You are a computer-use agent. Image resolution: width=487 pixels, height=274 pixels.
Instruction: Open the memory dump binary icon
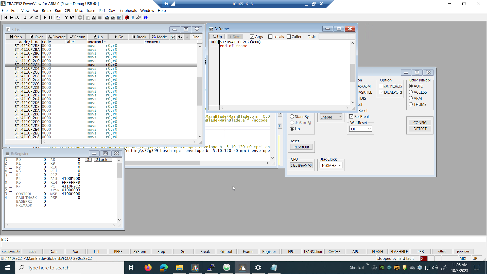94,18
